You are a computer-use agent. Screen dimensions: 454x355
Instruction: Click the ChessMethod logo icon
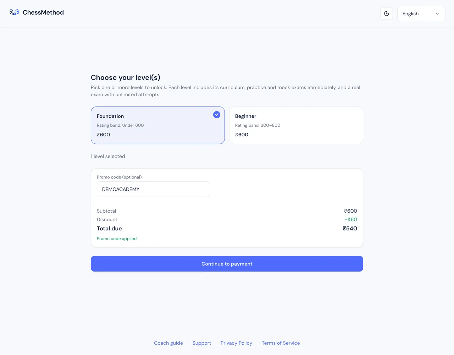(14, 12)
